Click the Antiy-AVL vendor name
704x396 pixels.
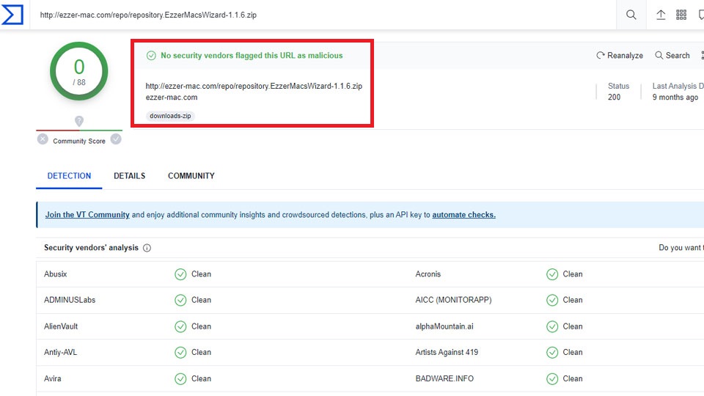[x=60, y=353]
